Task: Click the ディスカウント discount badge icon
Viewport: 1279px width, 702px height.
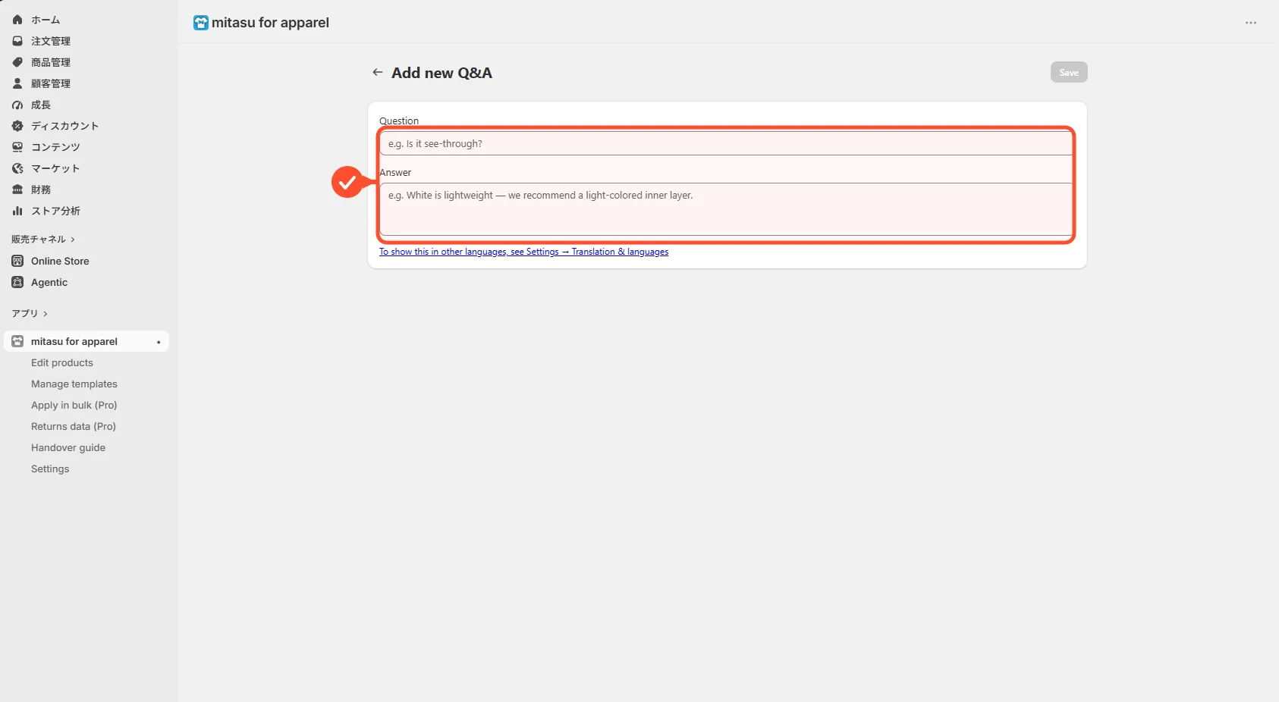Action: coord(17,126)
